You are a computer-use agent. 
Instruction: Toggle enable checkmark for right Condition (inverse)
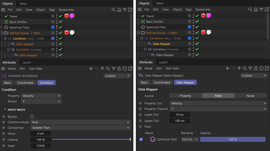pyautogui.click(x=197, y=49)
